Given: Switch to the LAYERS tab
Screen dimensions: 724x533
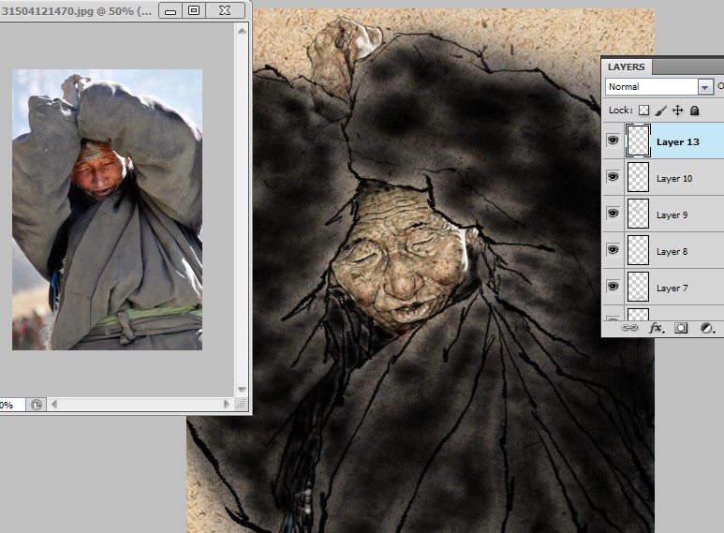Looking at the screenshot, I should pyautogui.click(x=626, y=67).
